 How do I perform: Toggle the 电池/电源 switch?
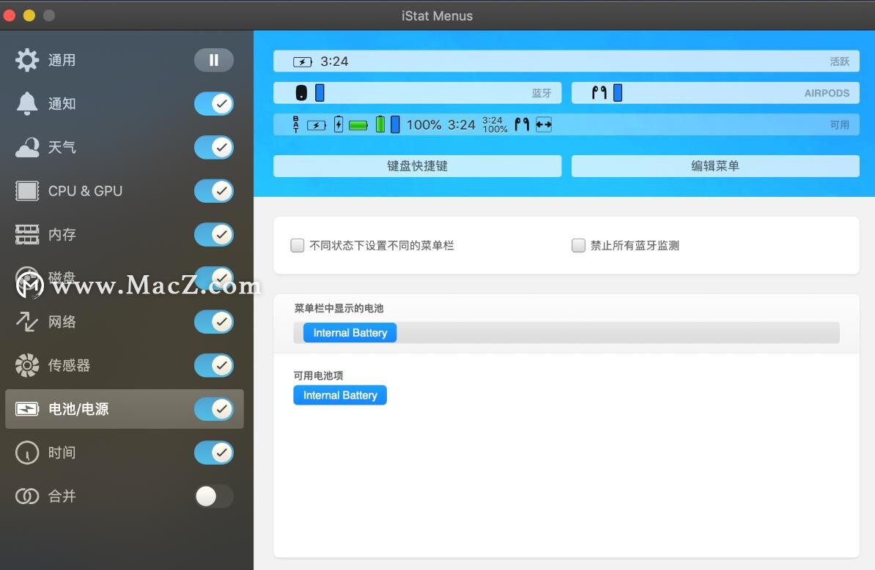(x=214, y=409)
